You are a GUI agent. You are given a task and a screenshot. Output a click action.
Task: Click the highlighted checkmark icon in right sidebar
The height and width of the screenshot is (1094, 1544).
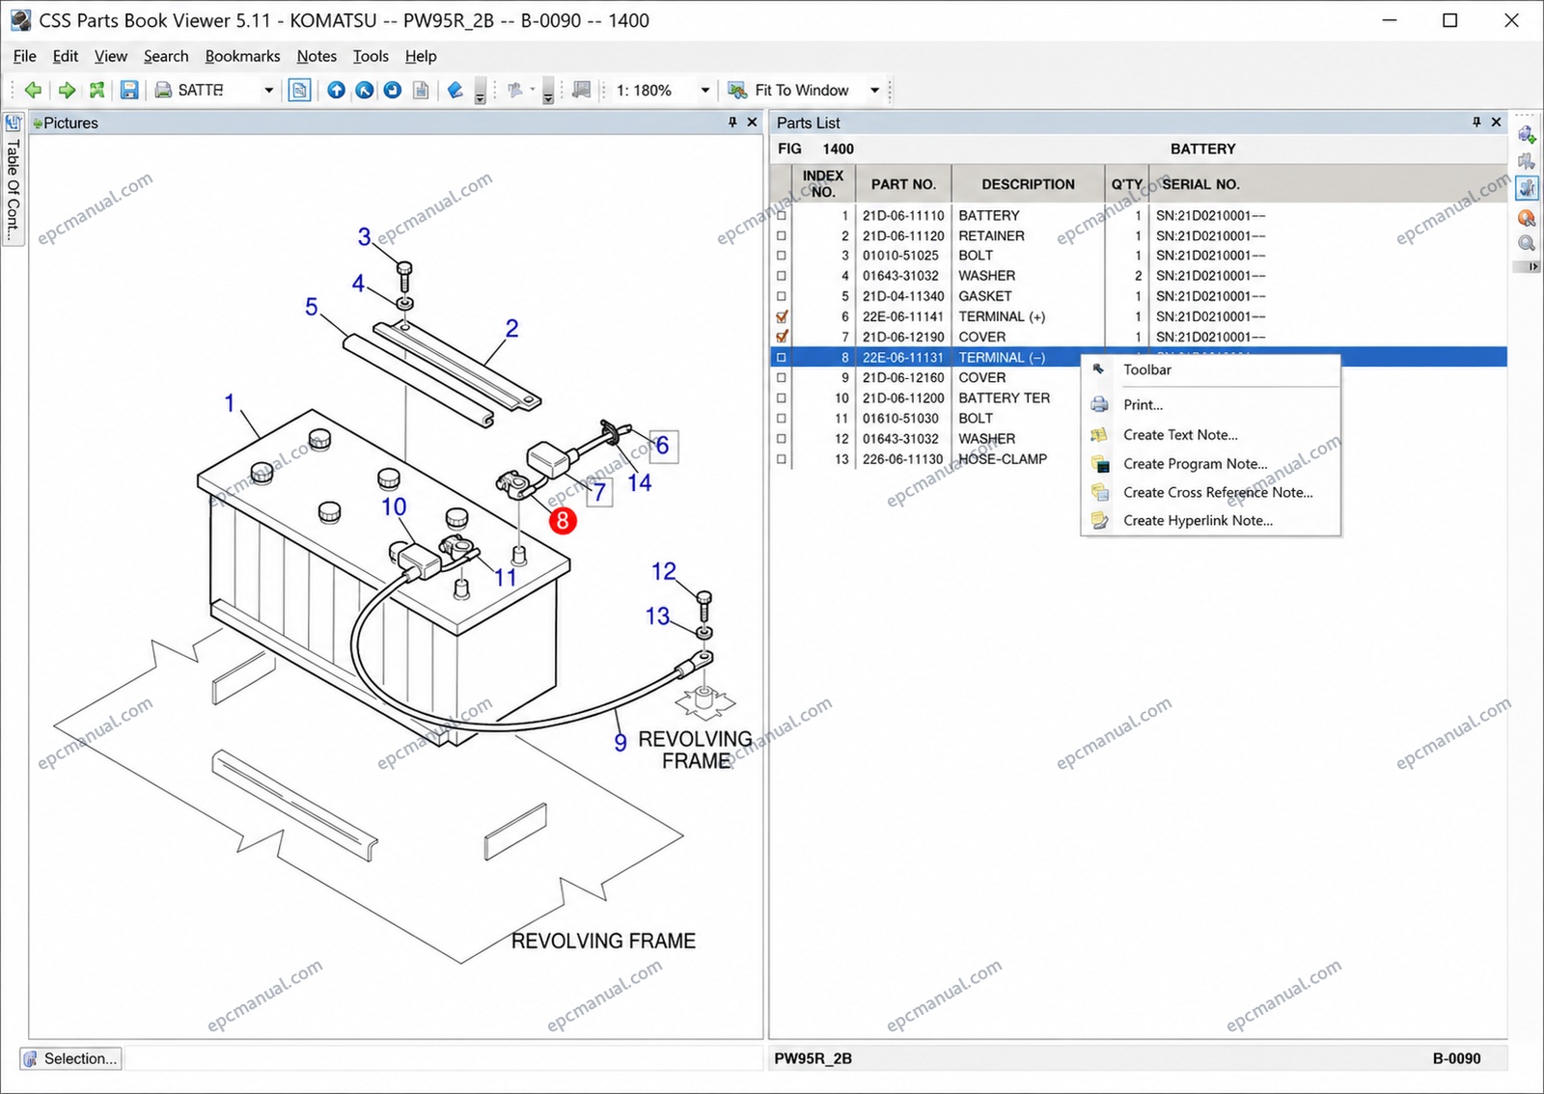1527,188
